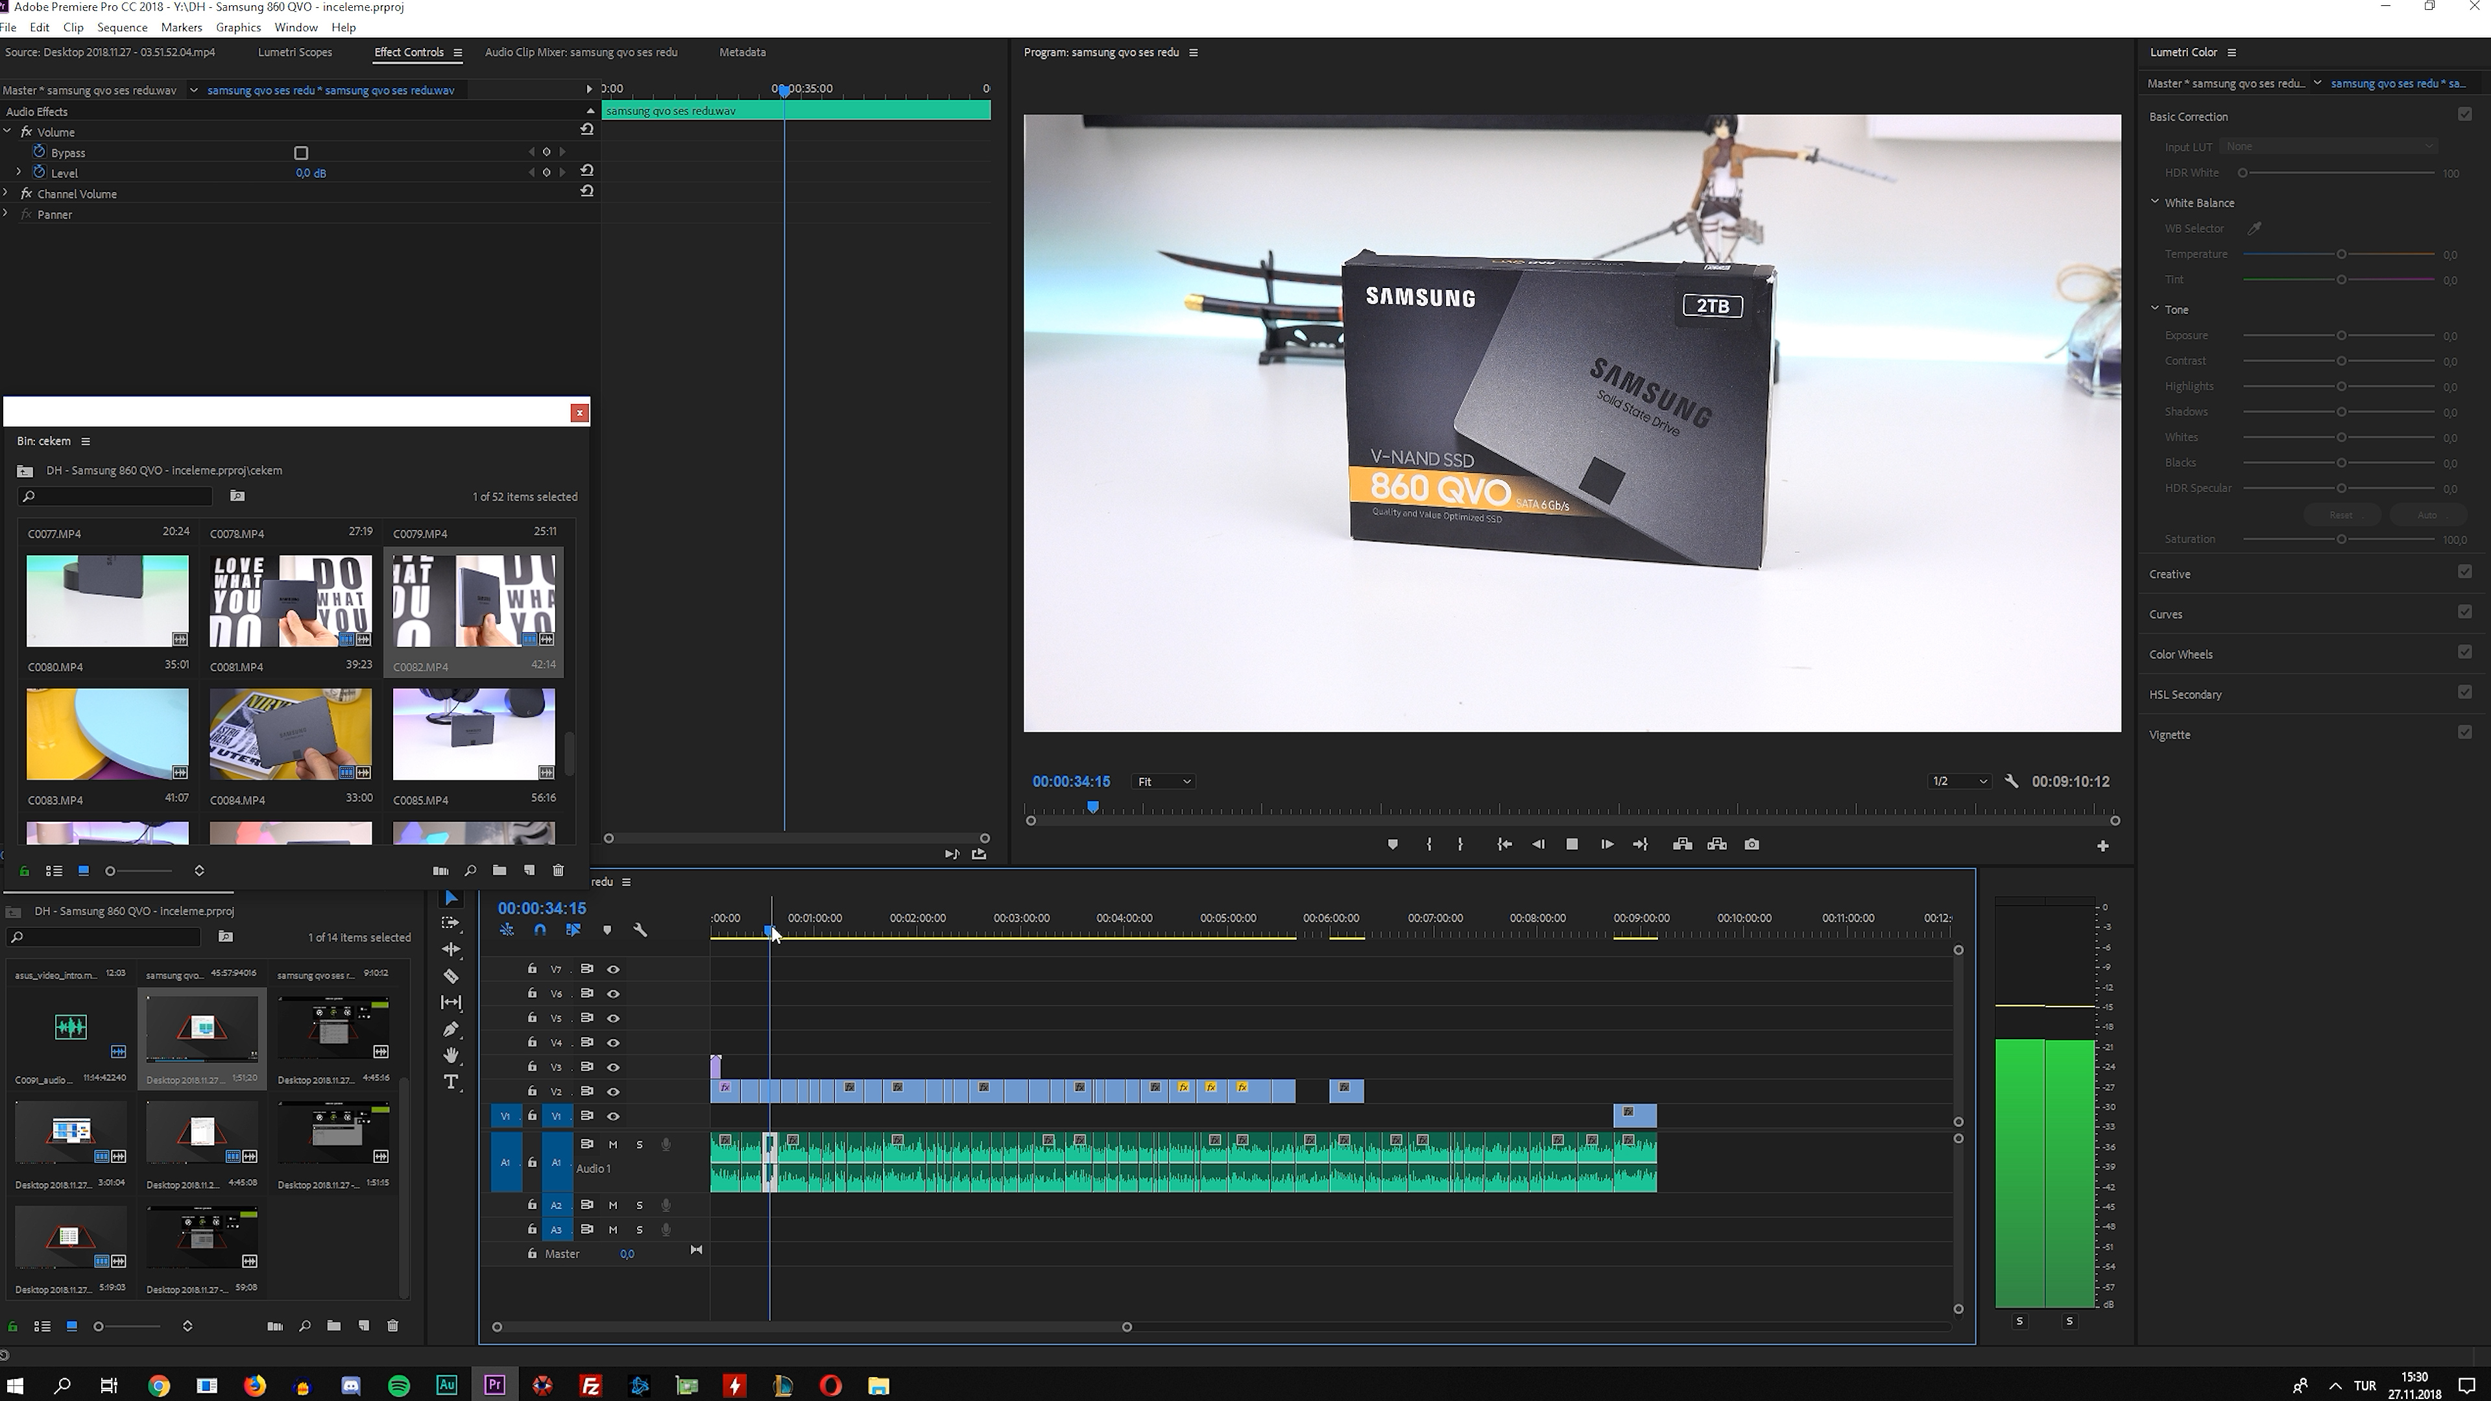Viewport: 2491px width, 1401px height.
Task: Add marker in timeline header
Action: [x=607, y=930]
